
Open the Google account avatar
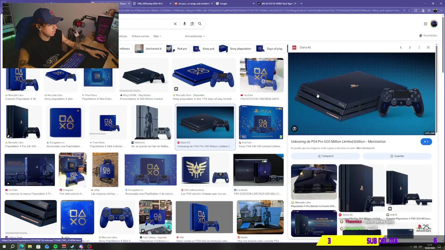pos(434,24)
